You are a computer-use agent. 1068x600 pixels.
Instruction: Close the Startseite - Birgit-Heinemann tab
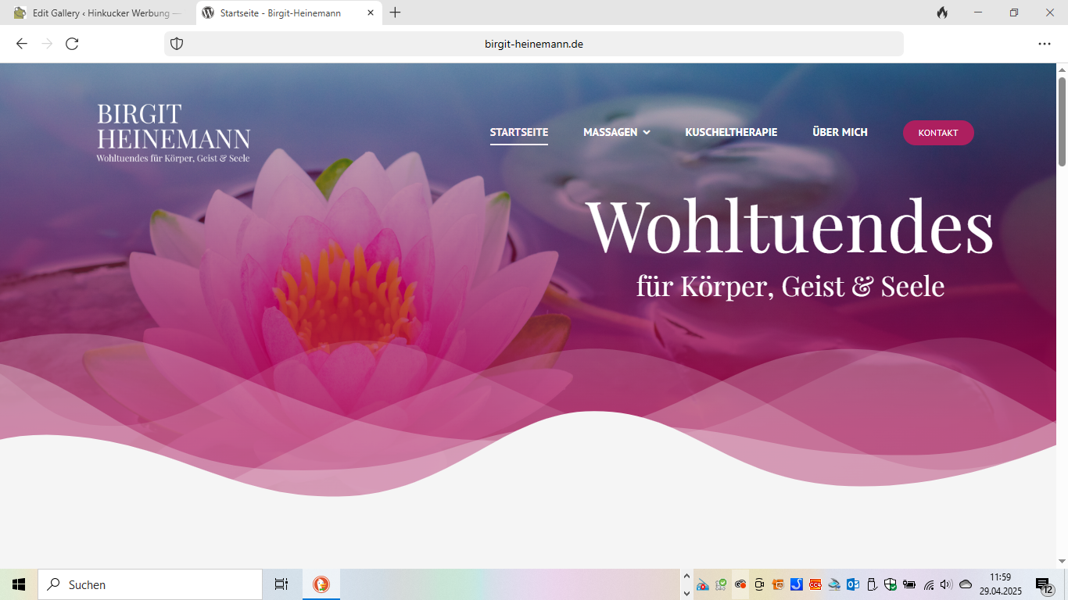[x=371, y=12]
